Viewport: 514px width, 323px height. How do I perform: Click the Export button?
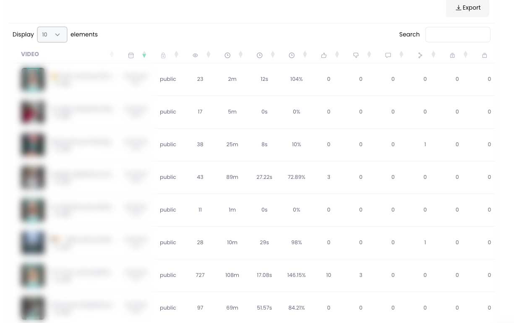pos(467,8)
